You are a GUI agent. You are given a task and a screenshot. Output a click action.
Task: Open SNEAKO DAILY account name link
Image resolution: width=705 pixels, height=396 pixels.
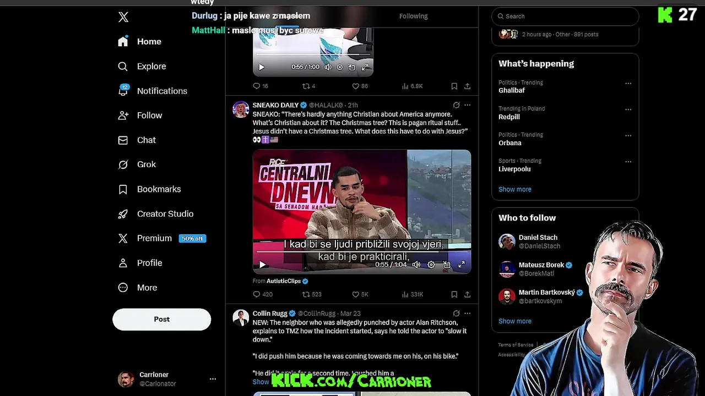point(275,105)
